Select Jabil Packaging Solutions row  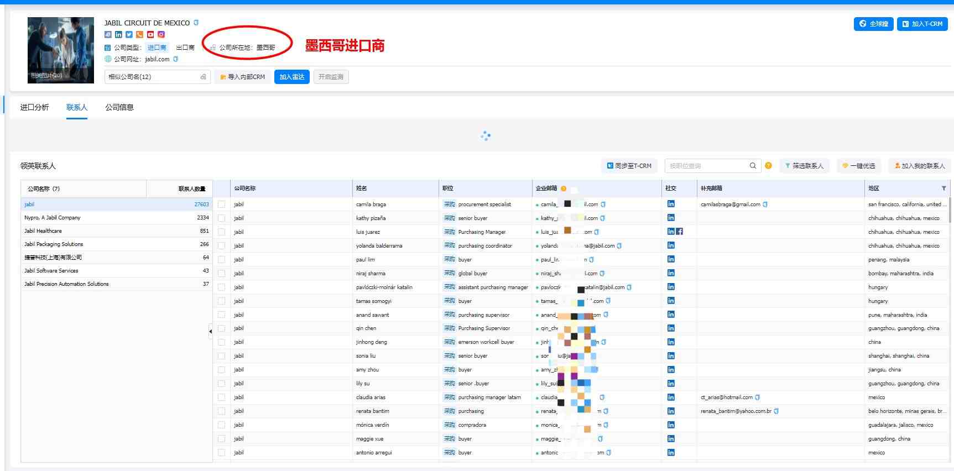(x=117, y=244)
